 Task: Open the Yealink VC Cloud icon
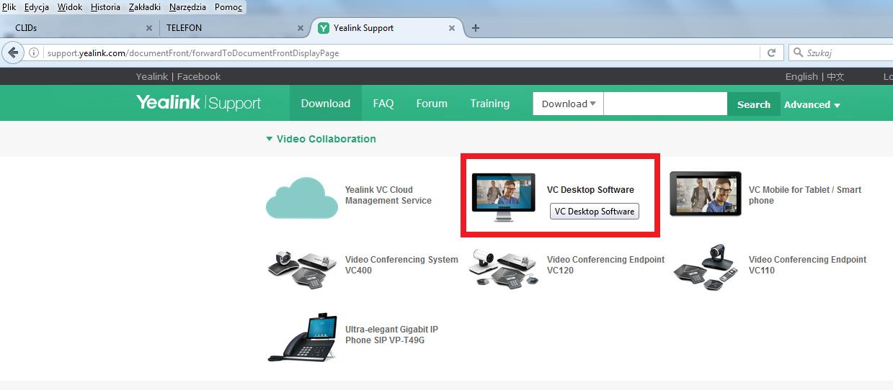(x=301, y=197)
